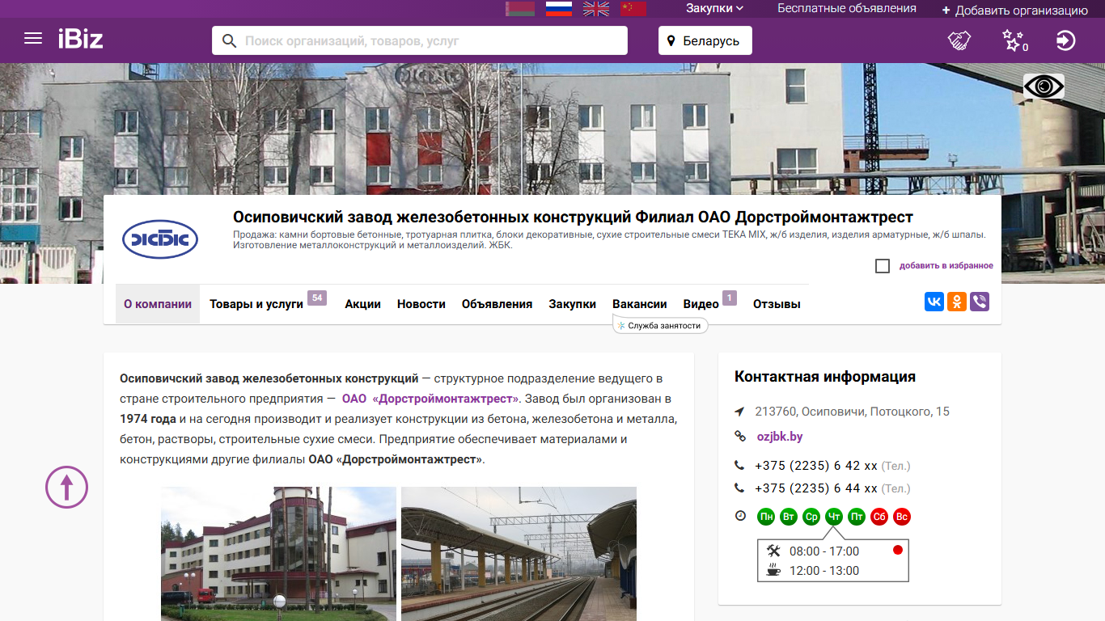
Task: Open favorites stars icon
Action: pos(1014,40)
